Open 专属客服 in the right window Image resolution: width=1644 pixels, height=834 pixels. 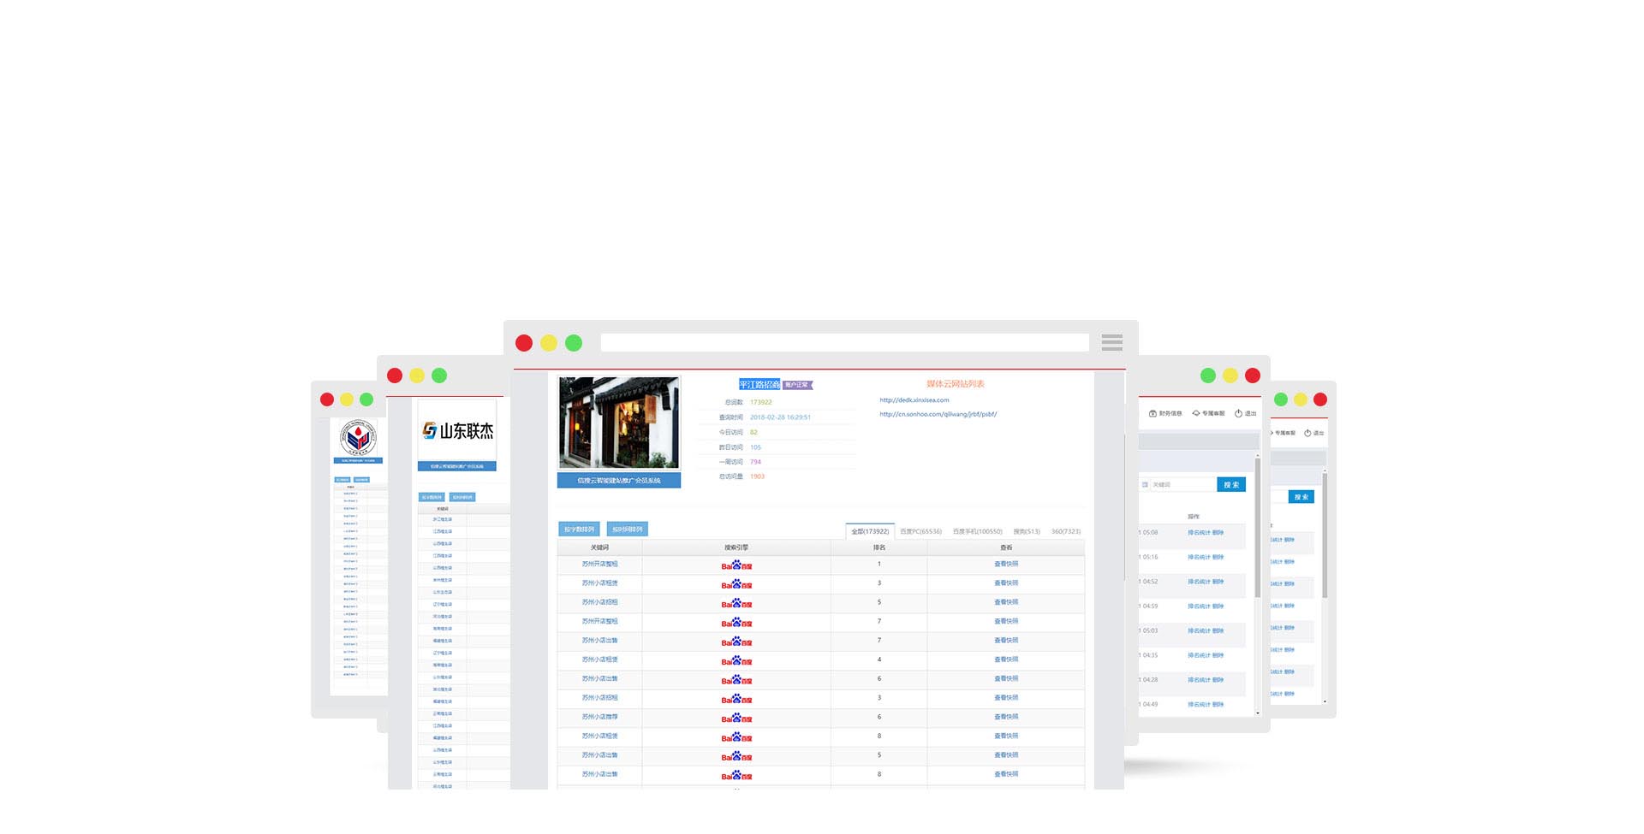click(x=1208, y=413)
